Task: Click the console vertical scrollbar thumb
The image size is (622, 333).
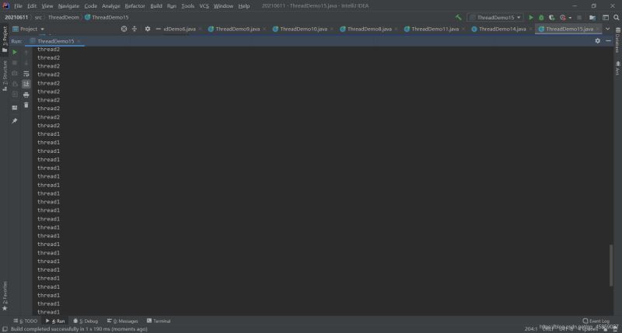Action: coord(611,265)
